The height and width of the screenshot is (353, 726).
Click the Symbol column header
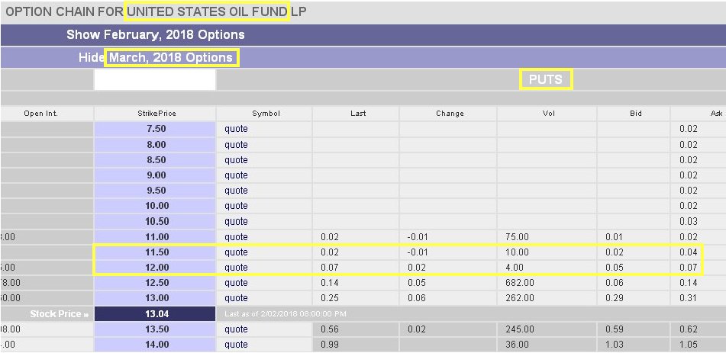click(x=266, y=114)
